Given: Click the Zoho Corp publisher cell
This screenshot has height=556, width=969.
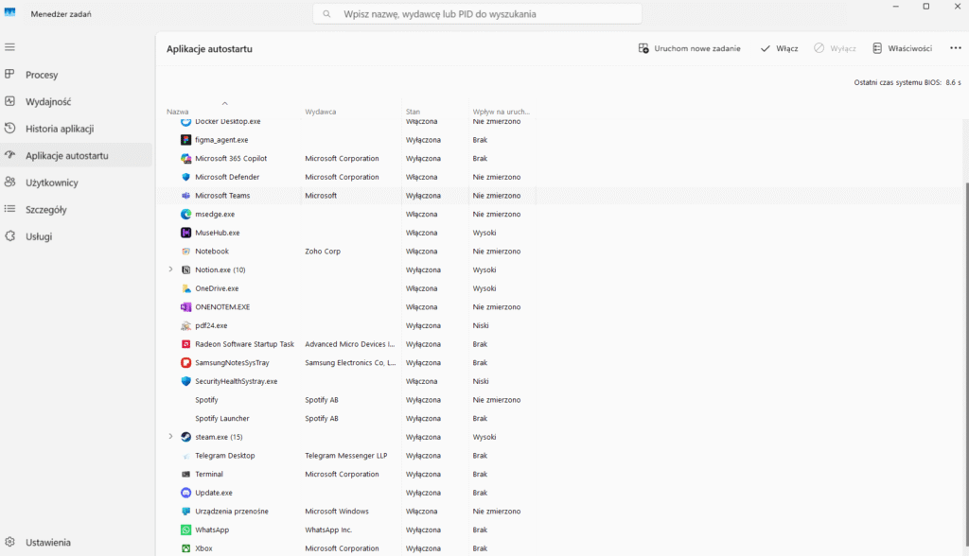Looking at the screenshot, I should pyautogui.click(x=323, y=252).
